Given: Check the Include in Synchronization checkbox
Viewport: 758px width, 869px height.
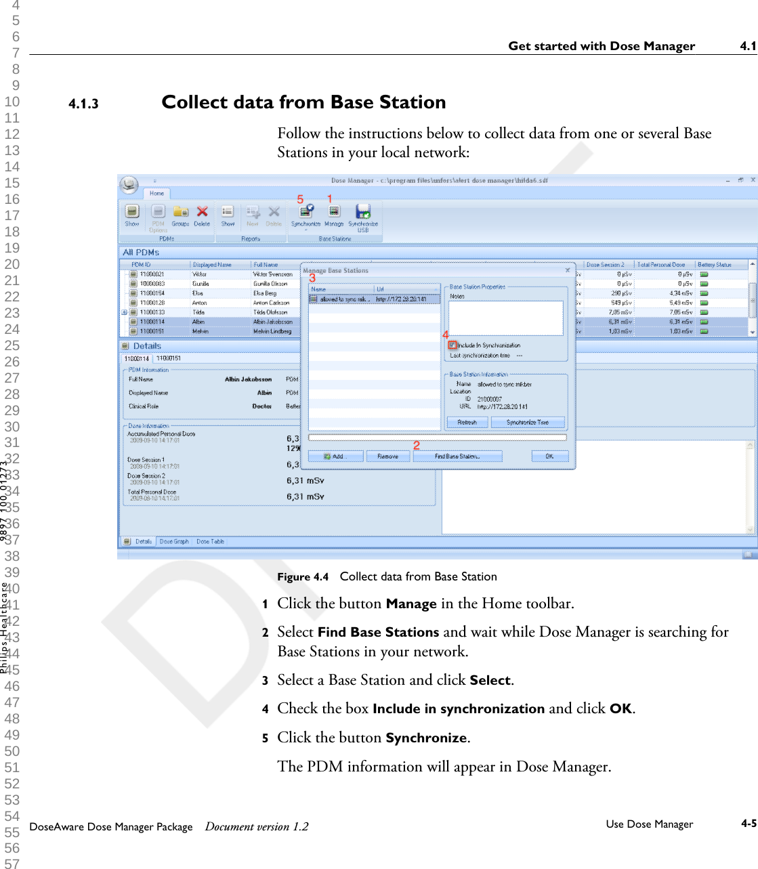Looking at the screenshot, I should (452, 345).
